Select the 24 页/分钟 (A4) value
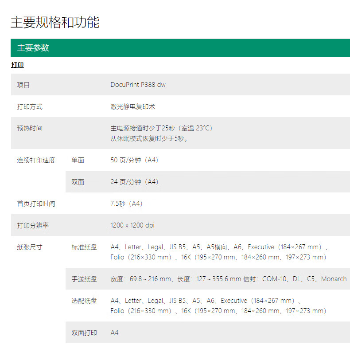 point(134,182)
